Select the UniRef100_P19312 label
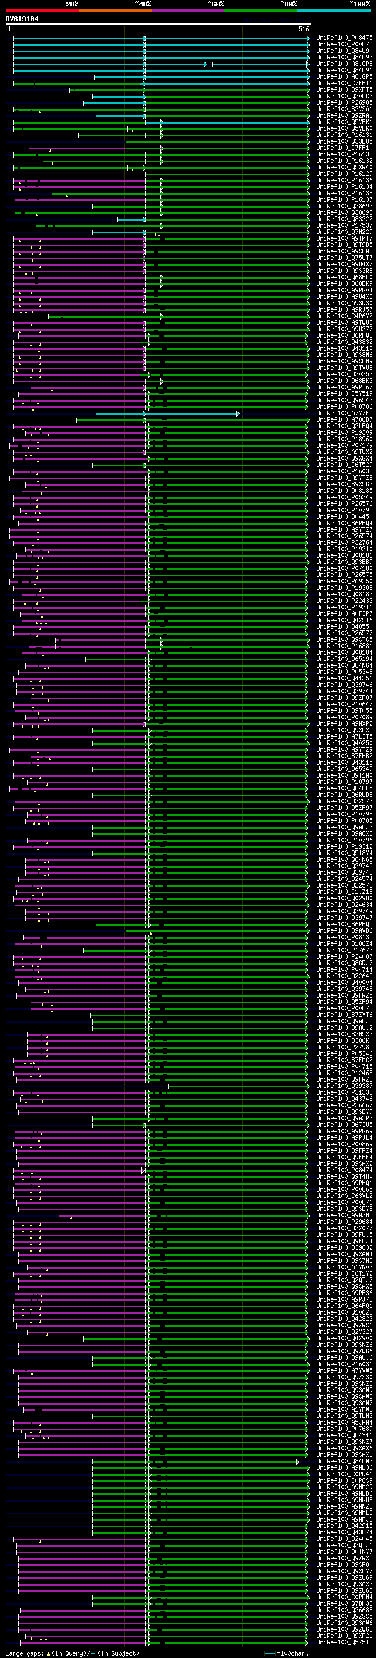 (x=344, y=846)
